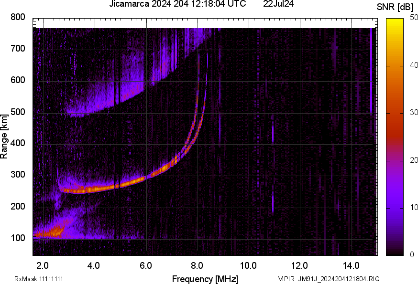The width and height of the screenshot is (418, 284).
Task: Click the Frequency [MHz] axis label
Action: (x=205, y=279)
